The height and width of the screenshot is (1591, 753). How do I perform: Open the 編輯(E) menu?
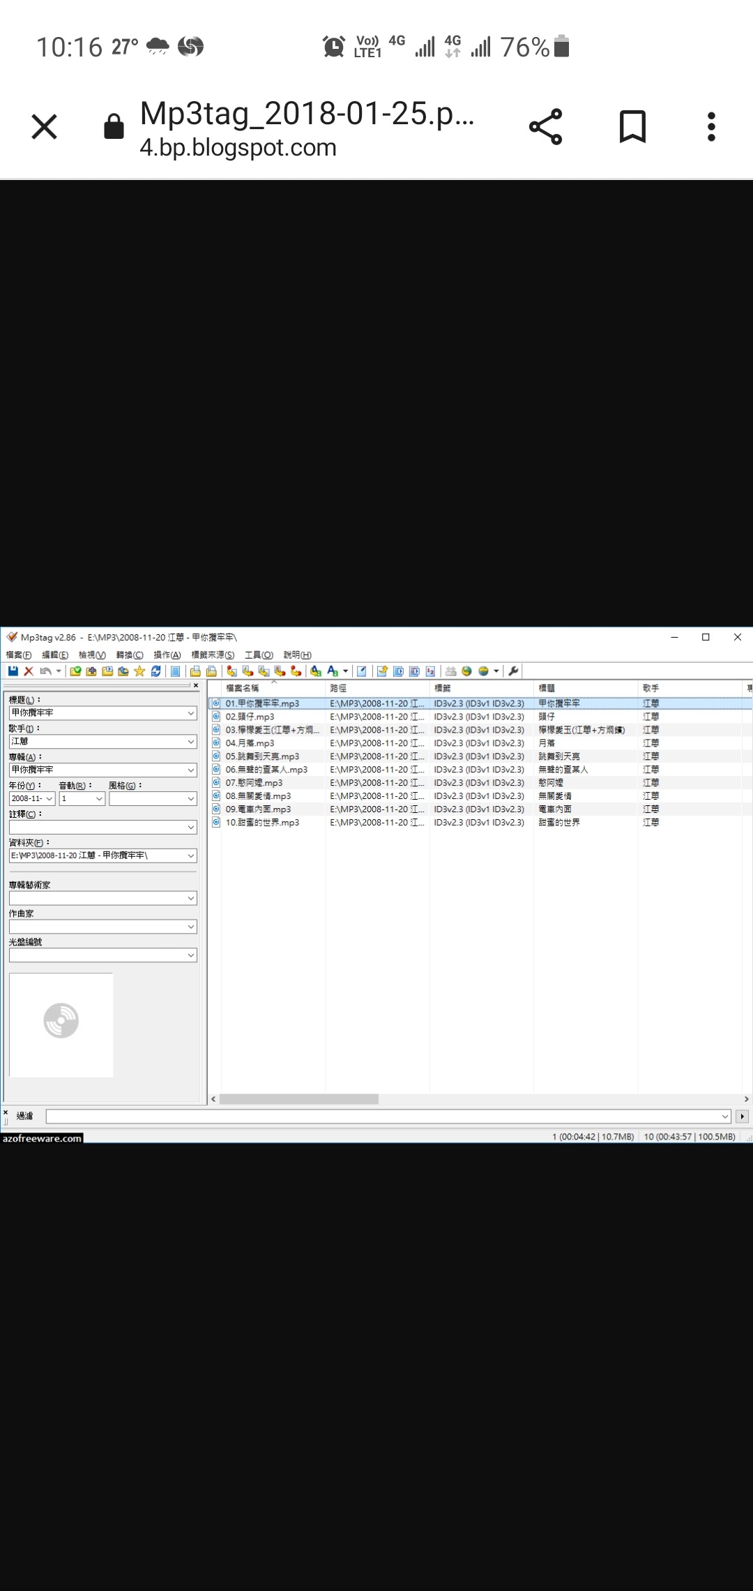click(55, 655)
